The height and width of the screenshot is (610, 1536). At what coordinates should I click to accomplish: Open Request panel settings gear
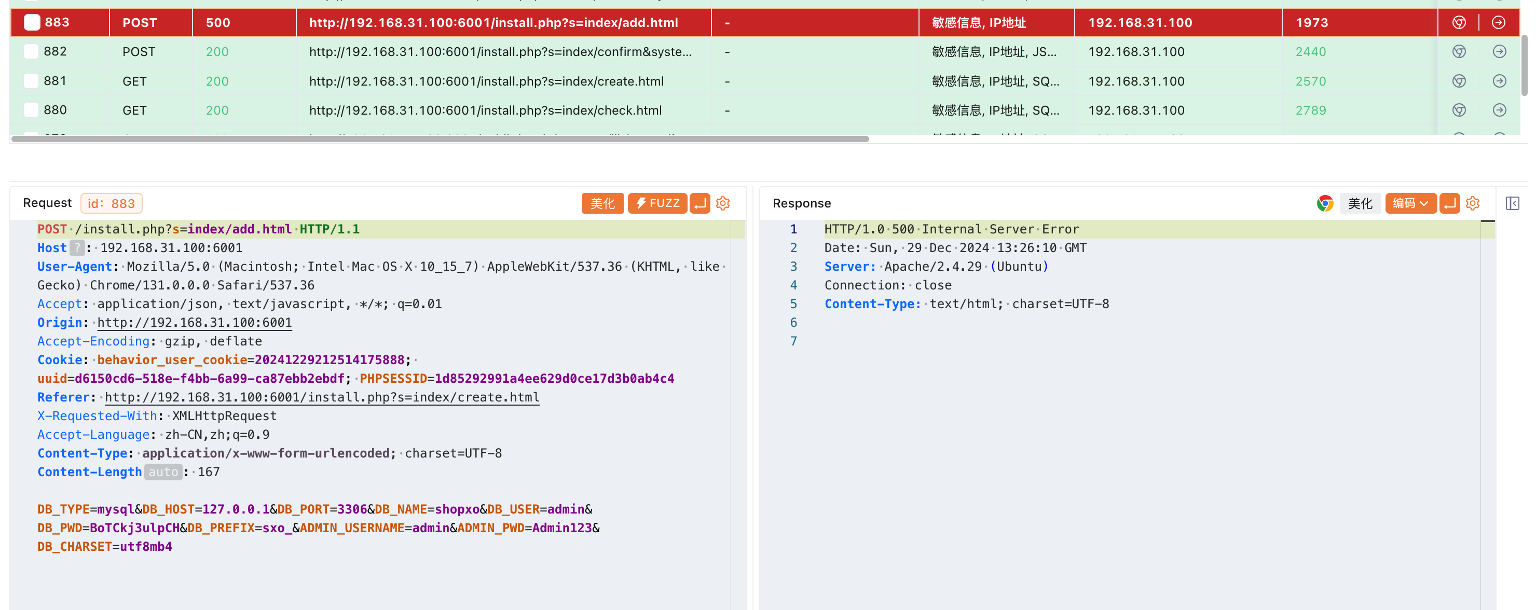[723, 203]
